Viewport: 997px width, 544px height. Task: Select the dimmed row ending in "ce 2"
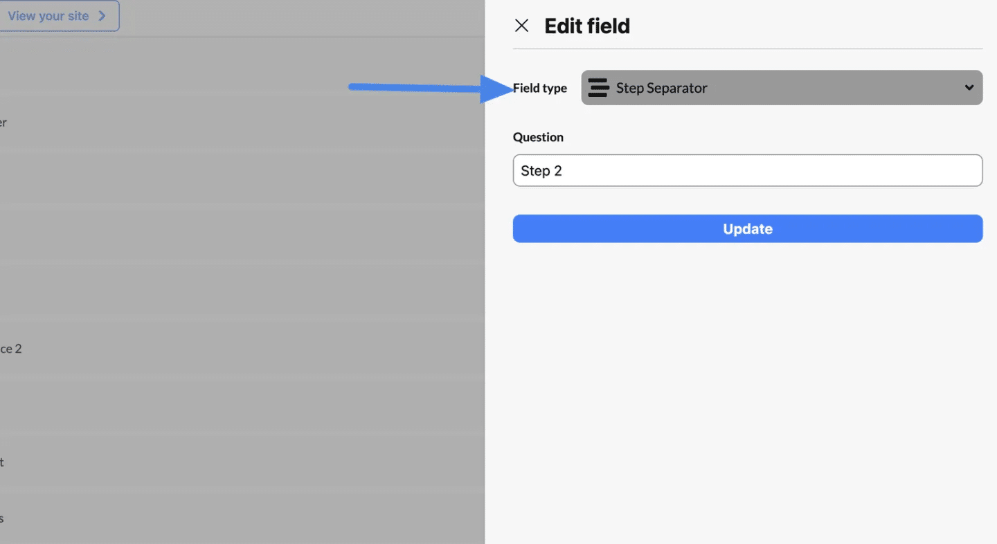242,349
